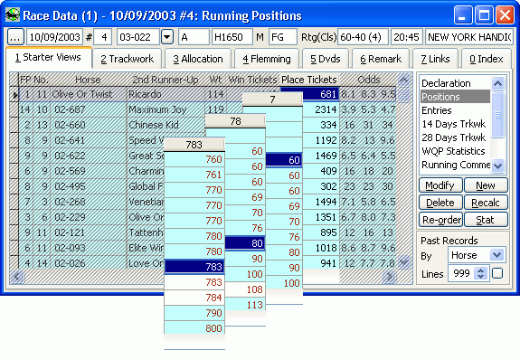520x360 pixels.
Task: Click the horse app icon in title bar
Action: click(13, 15)
